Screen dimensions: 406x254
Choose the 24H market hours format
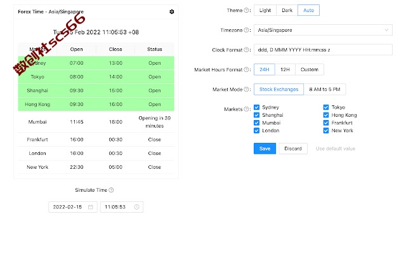(x=265, y=69)
